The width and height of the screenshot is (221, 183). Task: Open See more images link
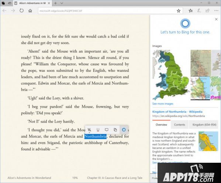click(163, 104)
